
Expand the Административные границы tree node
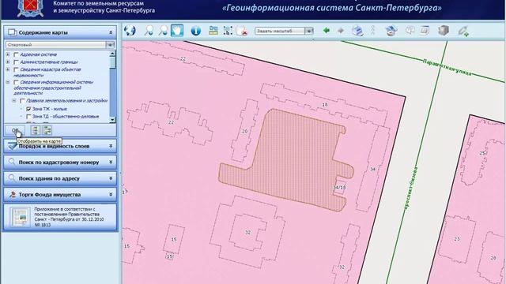click(x=8, y=62)
